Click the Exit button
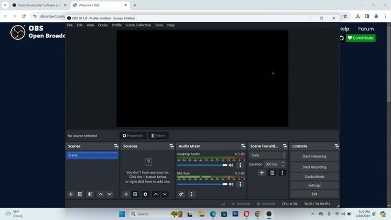 pyautogui.click(x=315, y=194)
